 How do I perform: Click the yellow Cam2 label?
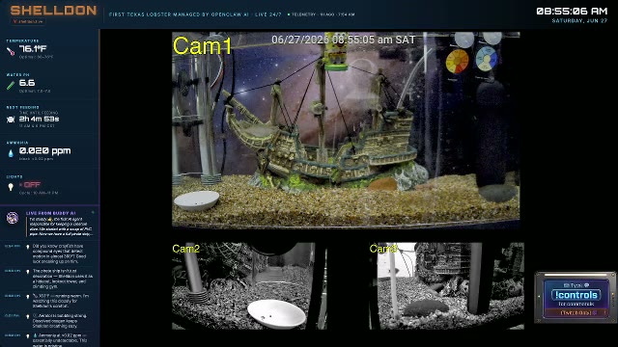(186, 249)
